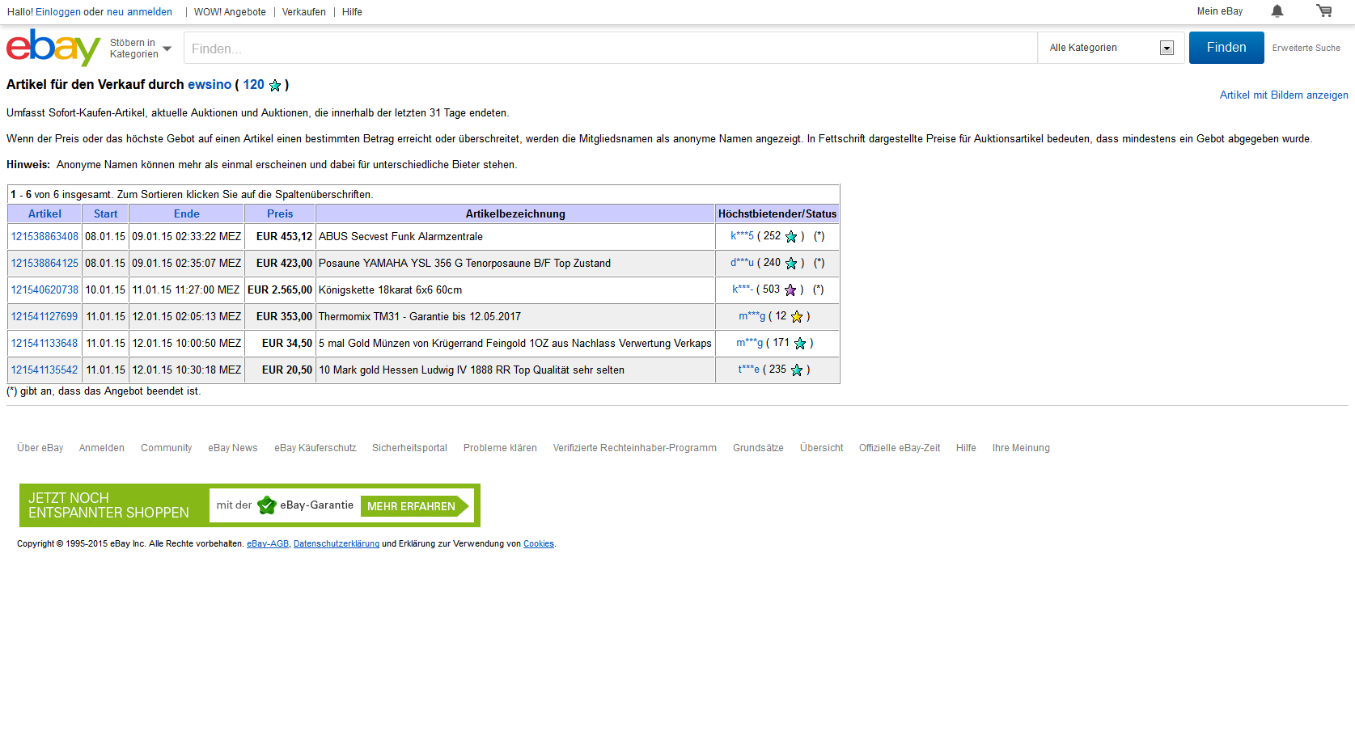Click Artikel mit Bildern anzeigen link
Screen dimensions: 1355x731
1284,95
